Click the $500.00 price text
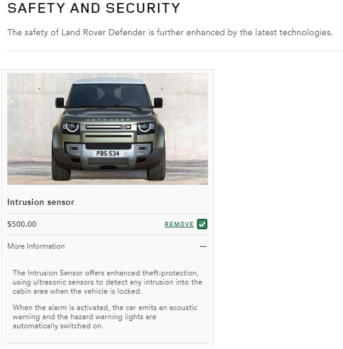 coord(22,224)
